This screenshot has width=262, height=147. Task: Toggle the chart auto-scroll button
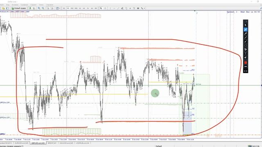(48, 8)
